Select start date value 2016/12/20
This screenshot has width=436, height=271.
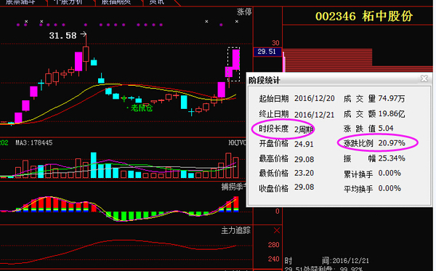pos(315,98)
